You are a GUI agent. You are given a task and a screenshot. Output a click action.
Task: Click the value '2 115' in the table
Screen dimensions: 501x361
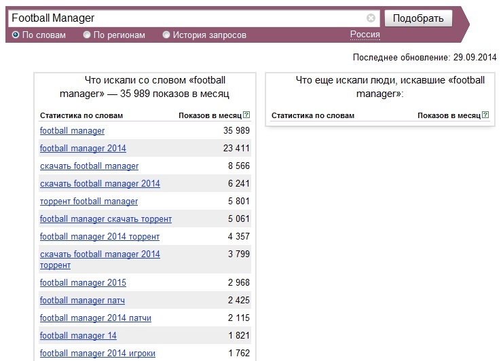[x=239, y=318]
